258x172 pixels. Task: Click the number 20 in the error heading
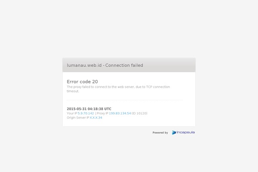click(x=95, y=82)
